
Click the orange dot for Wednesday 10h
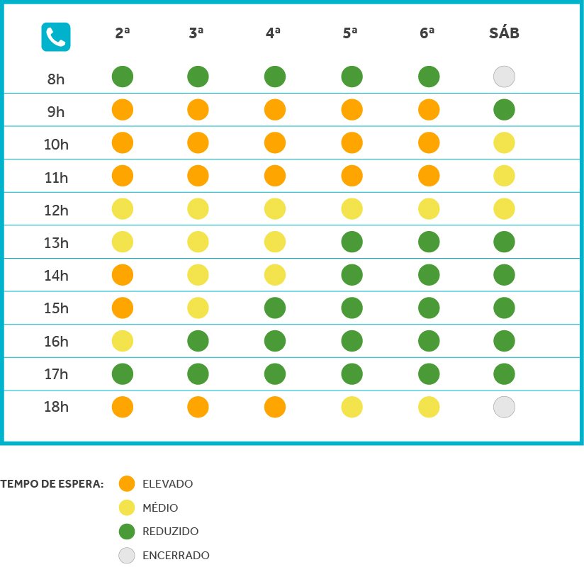tap(275, 142)
